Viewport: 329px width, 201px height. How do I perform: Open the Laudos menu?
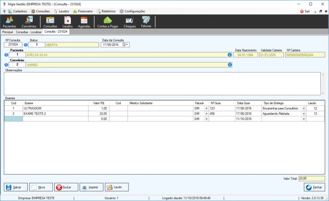point(62,12)
